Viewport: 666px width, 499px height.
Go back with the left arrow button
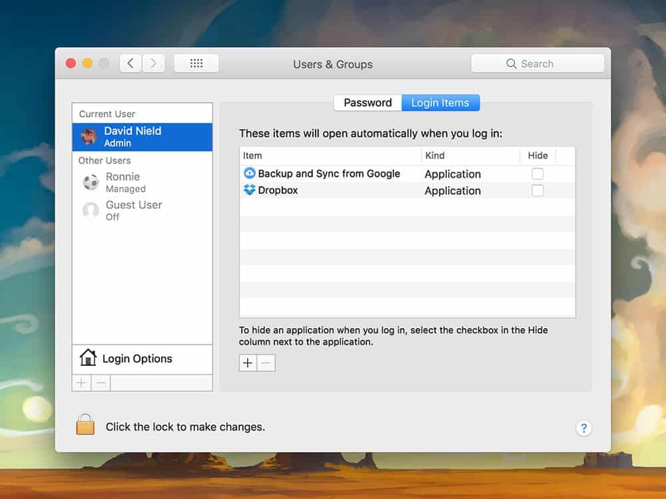(x=131, y=64)
